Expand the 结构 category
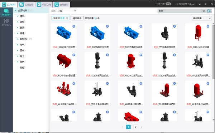 pyautogui.click(x=18, y=22)
